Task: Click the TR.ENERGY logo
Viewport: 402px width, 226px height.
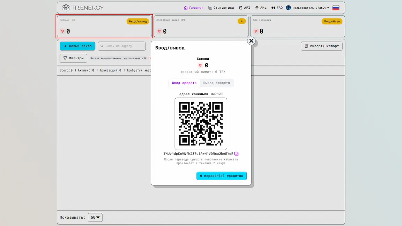Action: click(x=83, y=8)
